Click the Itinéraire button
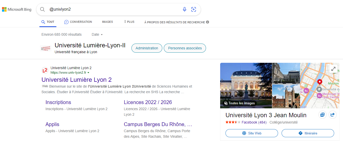 point(308,133)
